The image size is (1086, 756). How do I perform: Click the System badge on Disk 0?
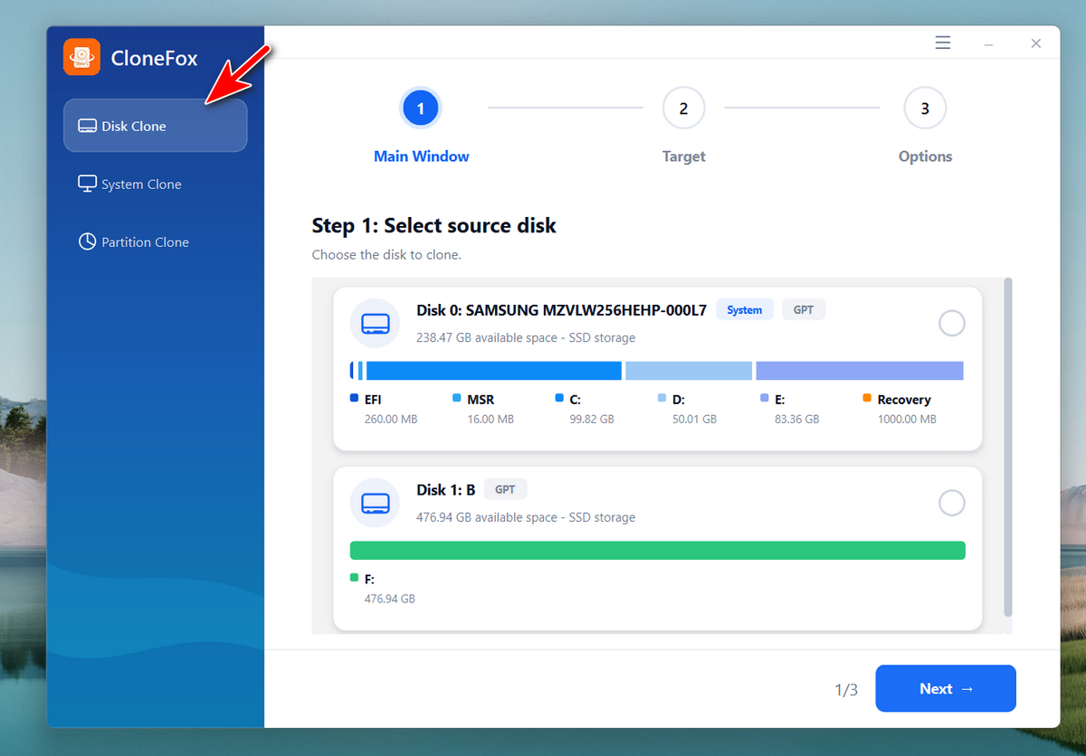pyautogui.click(x=745, y=310)
